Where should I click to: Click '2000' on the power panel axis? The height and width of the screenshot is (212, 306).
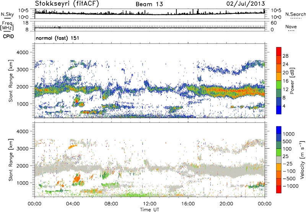click(x=22, y=86)
